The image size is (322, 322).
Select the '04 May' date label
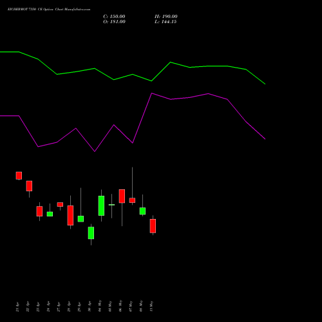click(x=100, y=307)
